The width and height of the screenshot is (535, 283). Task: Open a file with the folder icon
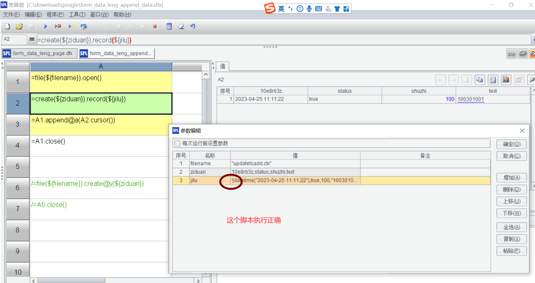tap(19, 26)
